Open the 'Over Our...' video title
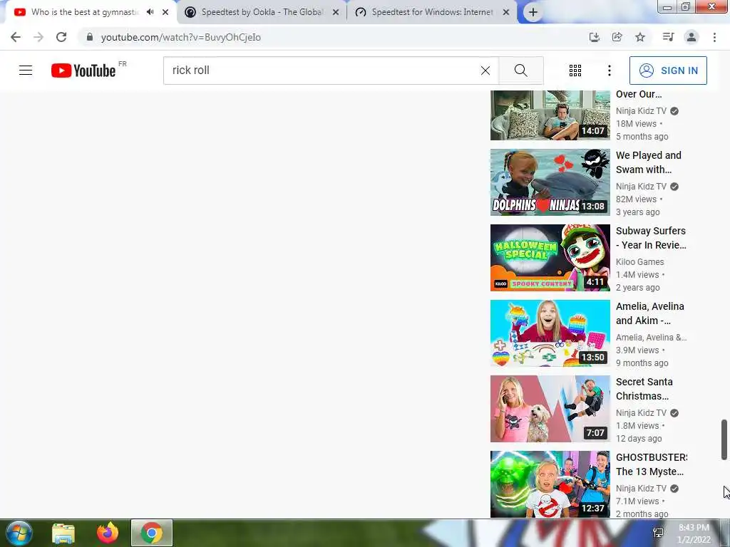Image resolution: width=730 pixels, height=547 pixels. click(639, 94)
